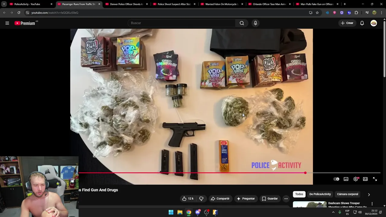The height and width of the screenshot is (217, 386).
Task: Open Dashcam Shows Trooper video title
Action: pyautogui.click(x=347, y=205)
